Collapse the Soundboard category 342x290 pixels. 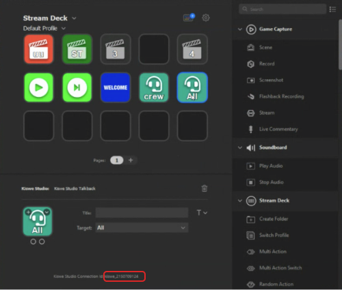pos(240,147)
